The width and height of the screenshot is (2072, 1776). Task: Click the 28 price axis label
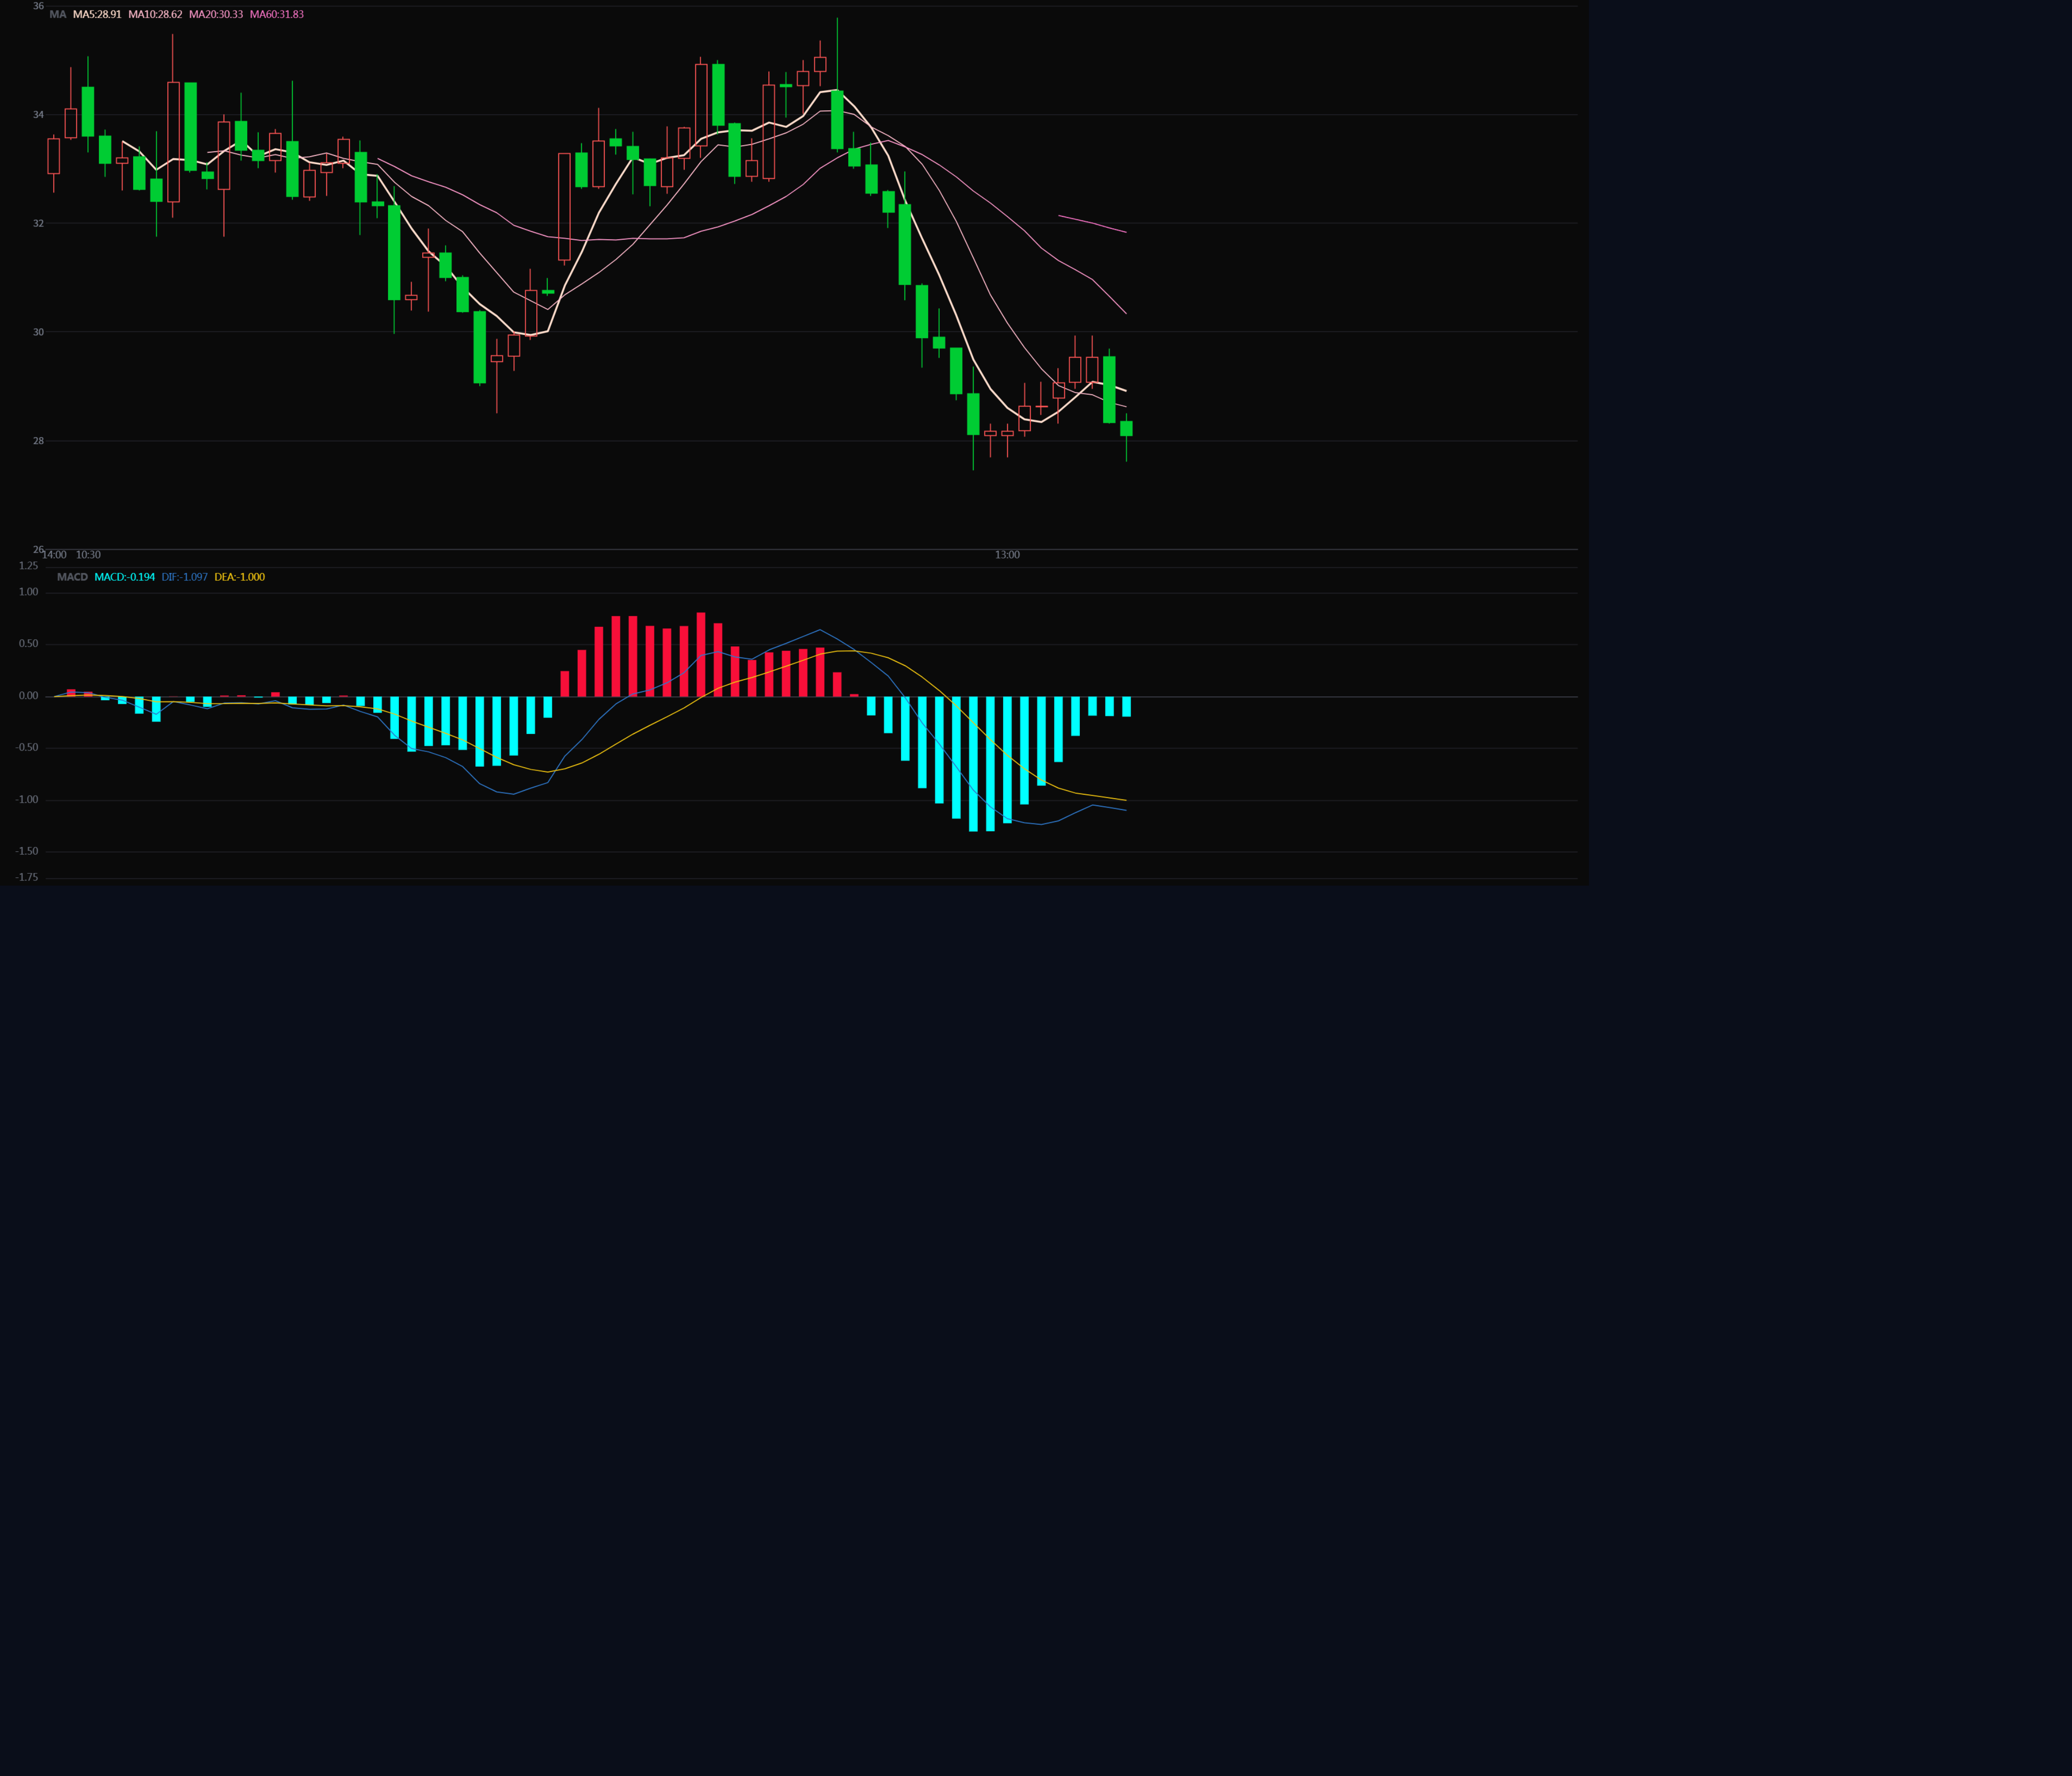click(x=38, y=441)
